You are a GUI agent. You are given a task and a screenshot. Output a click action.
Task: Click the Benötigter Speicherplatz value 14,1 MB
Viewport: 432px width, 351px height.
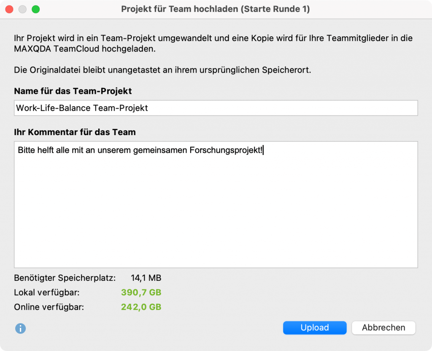(147, 278)
